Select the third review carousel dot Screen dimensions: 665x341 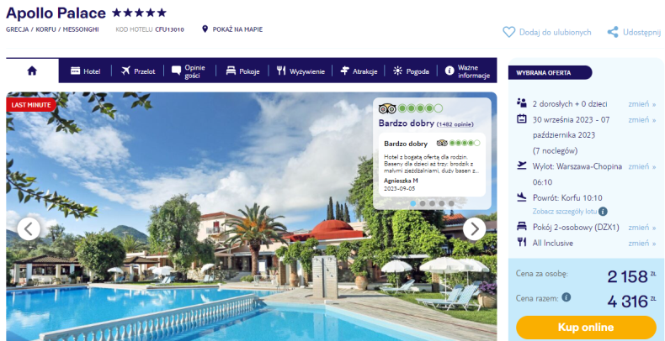[432, 203]
